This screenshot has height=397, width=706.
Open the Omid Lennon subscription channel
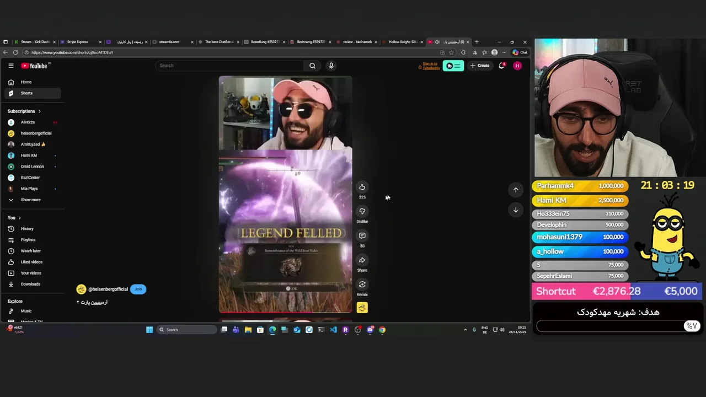32,167
